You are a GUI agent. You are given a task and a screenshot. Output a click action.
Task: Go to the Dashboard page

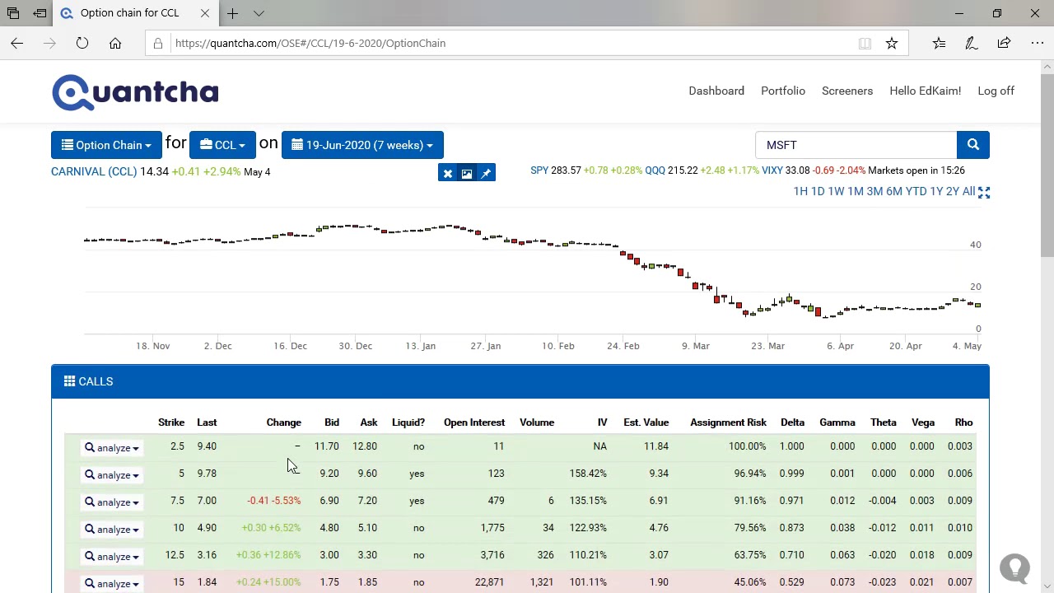[716, 91]
